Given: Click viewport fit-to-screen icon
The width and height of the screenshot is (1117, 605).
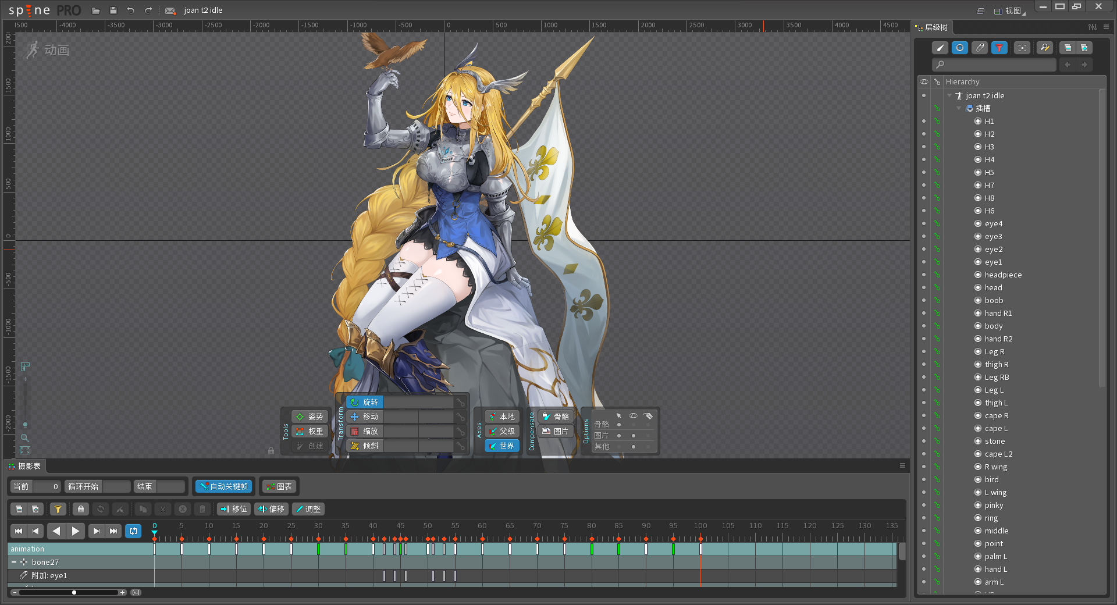Looking at the screenshot, I should (x=25, y=450).
